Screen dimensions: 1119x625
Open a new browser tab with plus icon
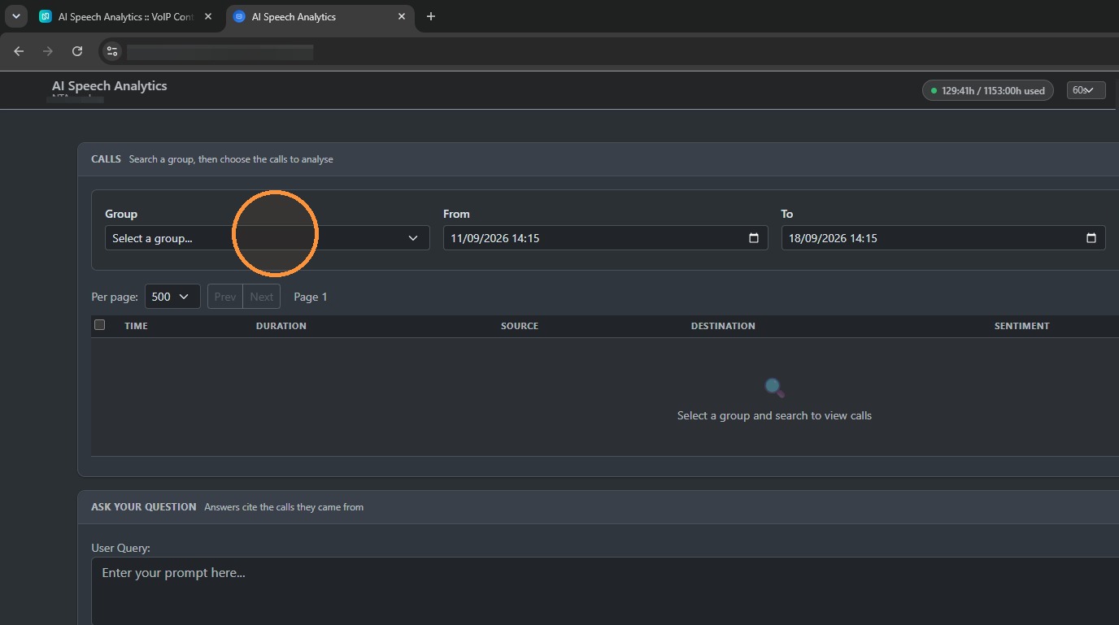point(431,16)
